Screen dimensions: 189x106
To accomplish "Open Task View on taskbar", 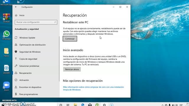I will (x=68, y=105).
